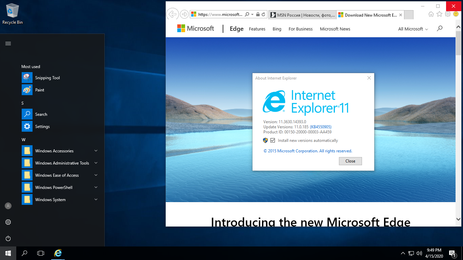Expand the Start menu hamburger icon
Screen dimensions: 463x260
(x=8, y=43)
